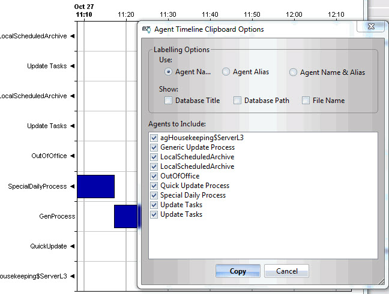The height and width of the screenshot is (294, 389).
Task: Click the arrow beside Housekeeping$ServerL3 timeline row
Action: 73,276
